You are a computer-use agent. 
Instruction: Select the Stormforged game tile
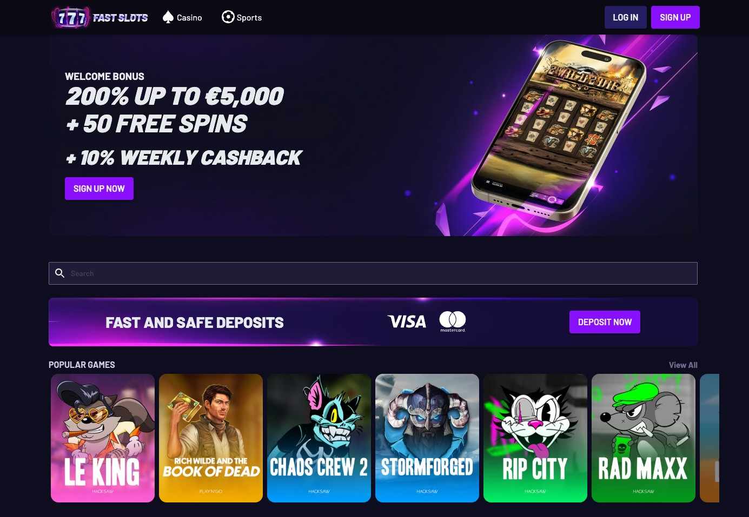[427, 438]
